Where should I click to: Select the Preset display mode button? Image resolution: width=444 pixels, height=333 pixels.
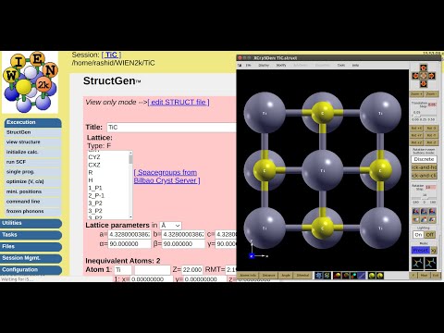(x=421, y=250)
